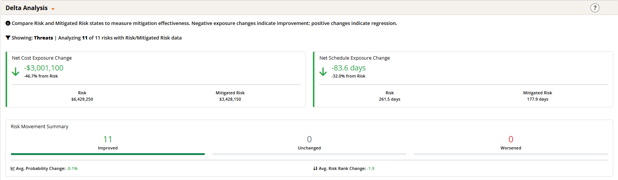
Task: Select the Delta Analysis title
Action: [x=26, y=8]
